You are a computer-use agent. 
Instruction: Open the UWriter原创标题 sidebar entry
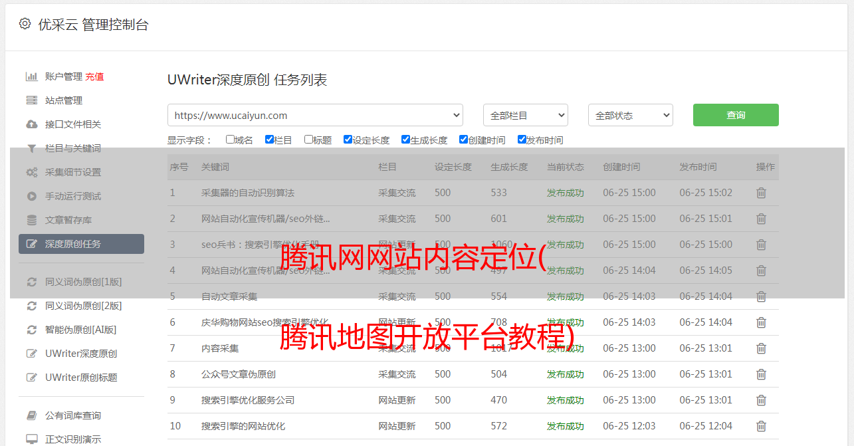[x=81, y=378]
